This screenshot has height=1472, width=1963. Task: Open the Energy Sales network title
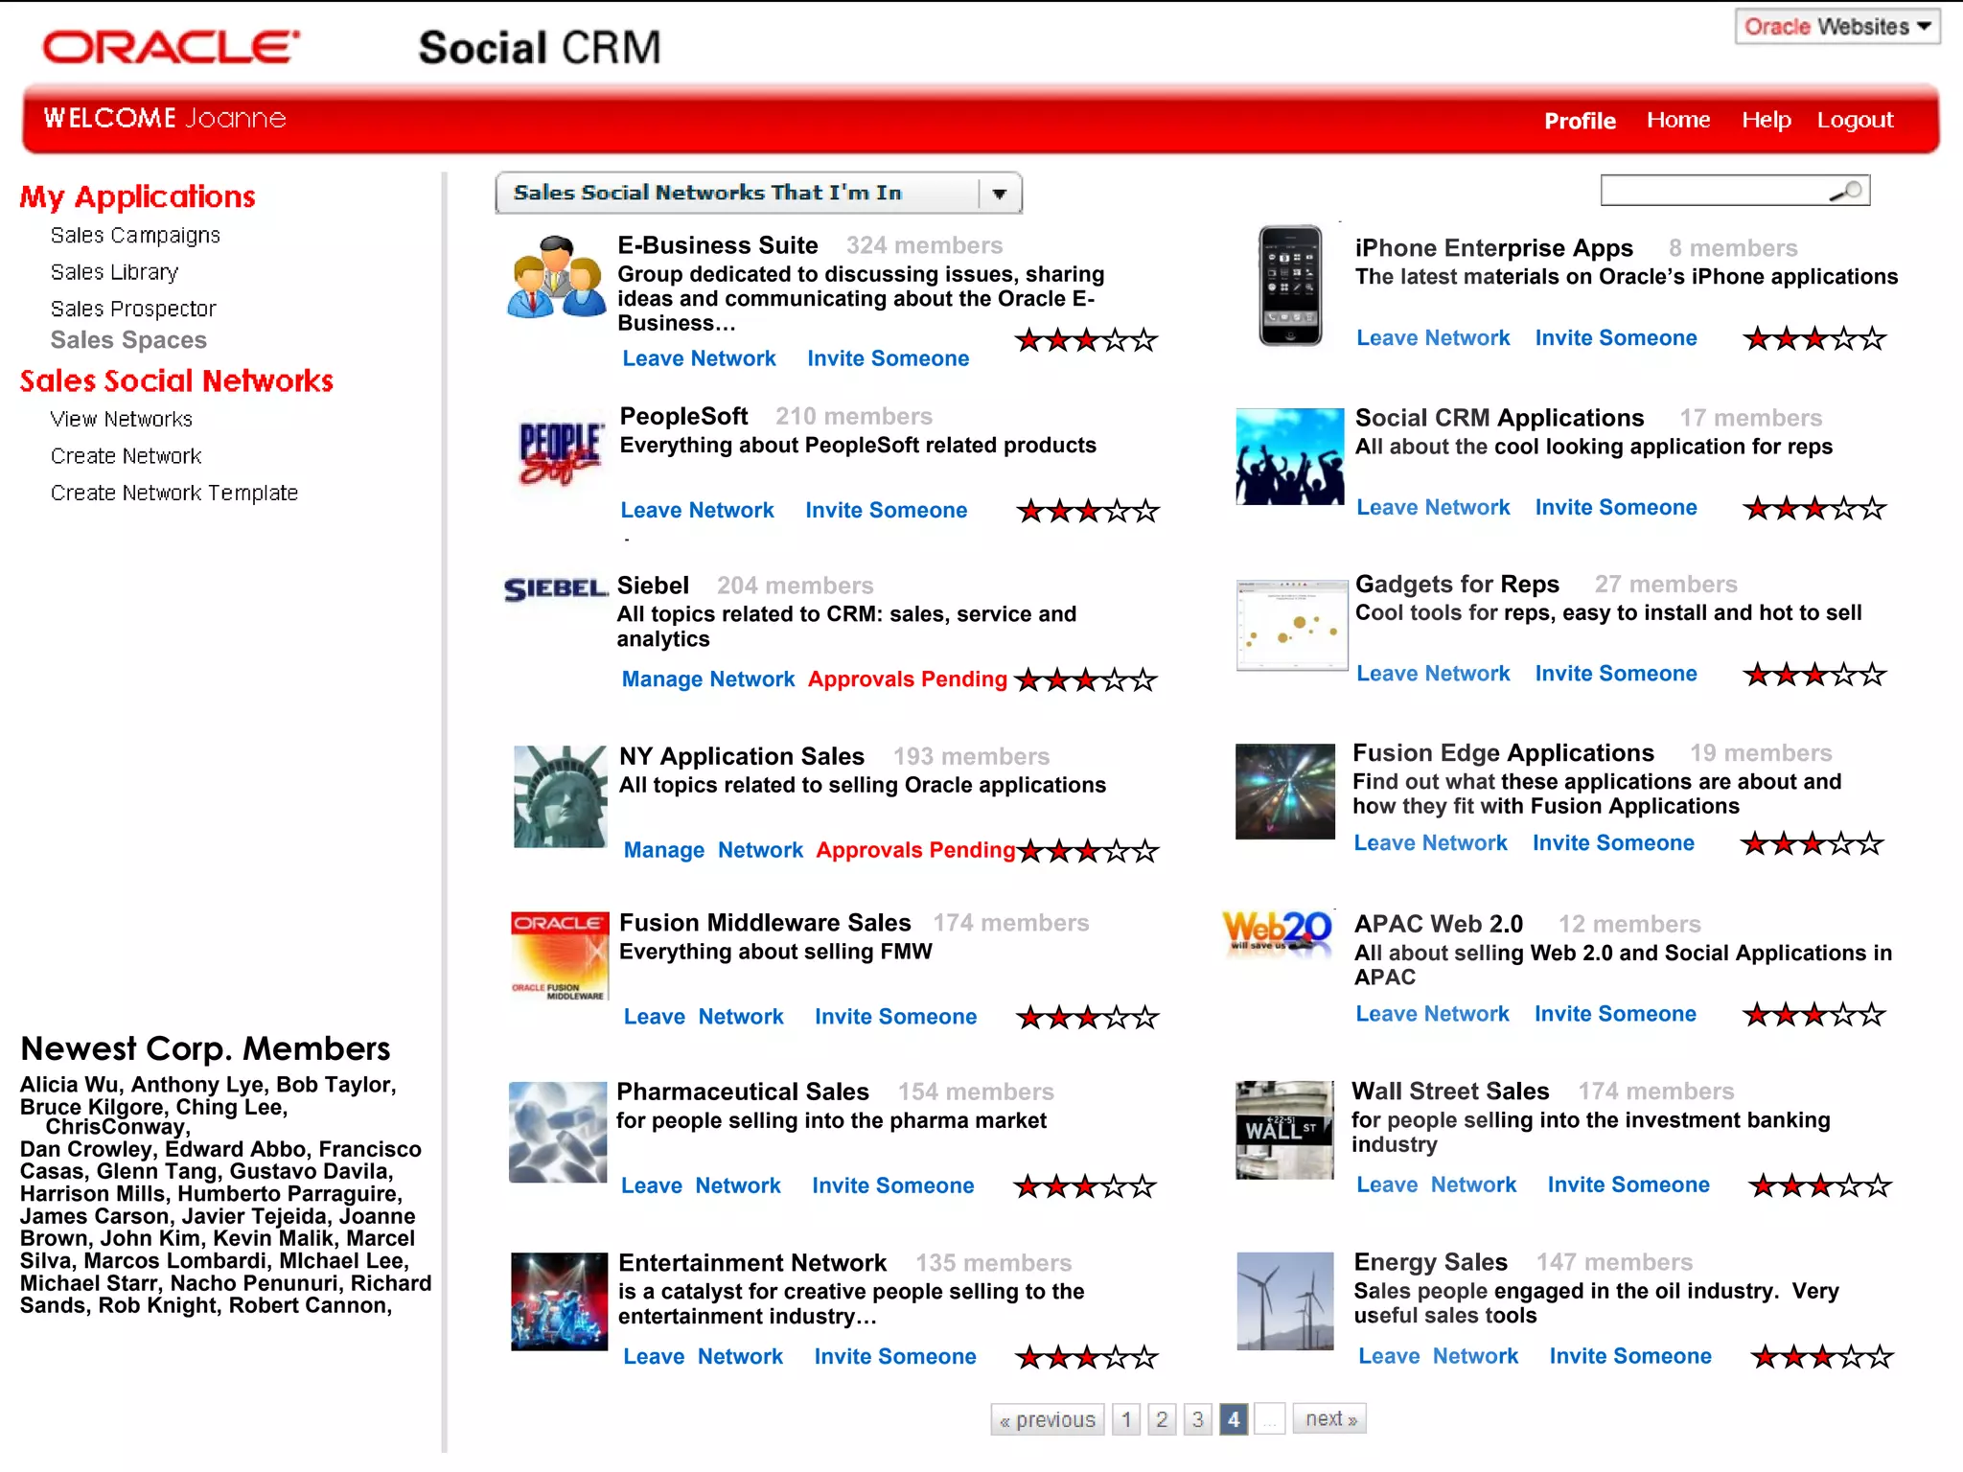point(1430,1262)
